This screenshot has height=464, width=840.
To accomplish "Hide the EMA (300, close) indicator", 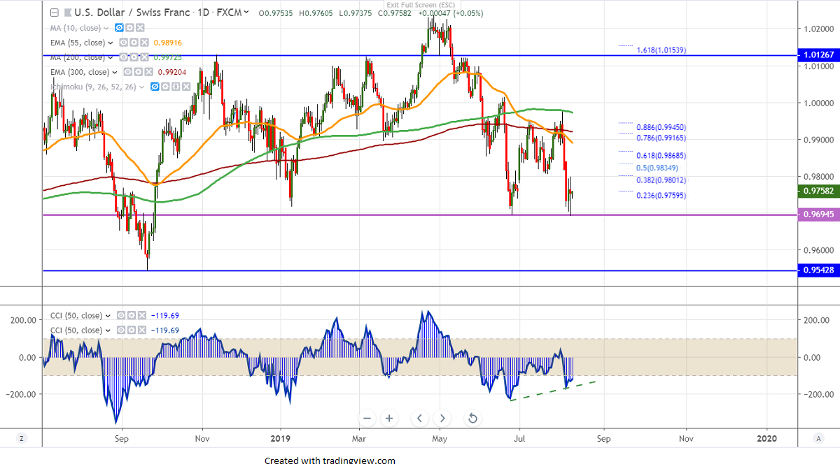I will click(x=127, y=72).
